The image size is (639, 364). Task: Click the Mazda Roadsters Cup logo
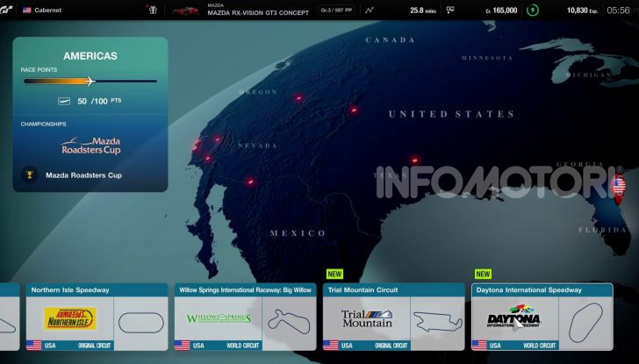click(x=90, y=146)
